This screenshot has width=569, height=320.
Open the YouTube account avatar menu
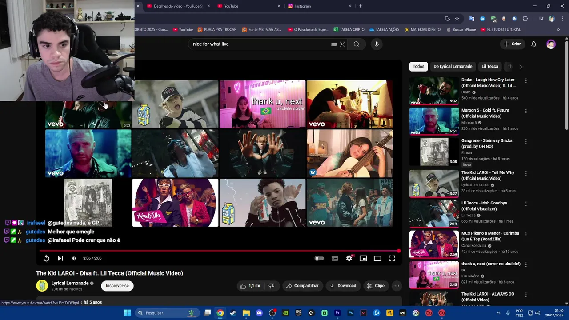click(551, 44)
